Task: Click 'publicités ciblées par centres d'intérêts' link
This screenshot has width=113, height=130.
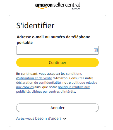Action: coord(45,92)
